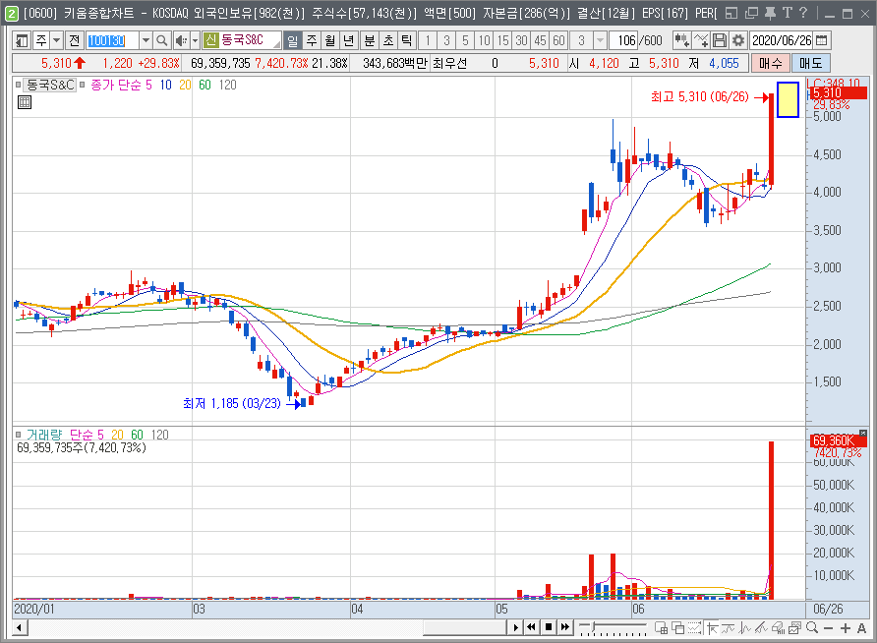The height and width of the screenshot is (643, 877).
Task: Open the stock search magnifier
Action: [x=161, y=40]
